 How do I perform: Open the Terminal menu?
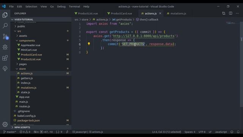pyautogui.click(x=74, y=6)
